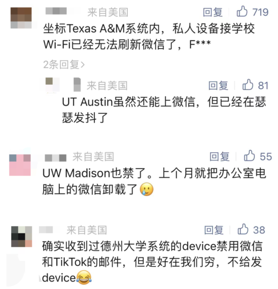Like the TikTok email comment with 38 likes
Image resolution: width=278 pixels, height=289 pixels.
251,229
